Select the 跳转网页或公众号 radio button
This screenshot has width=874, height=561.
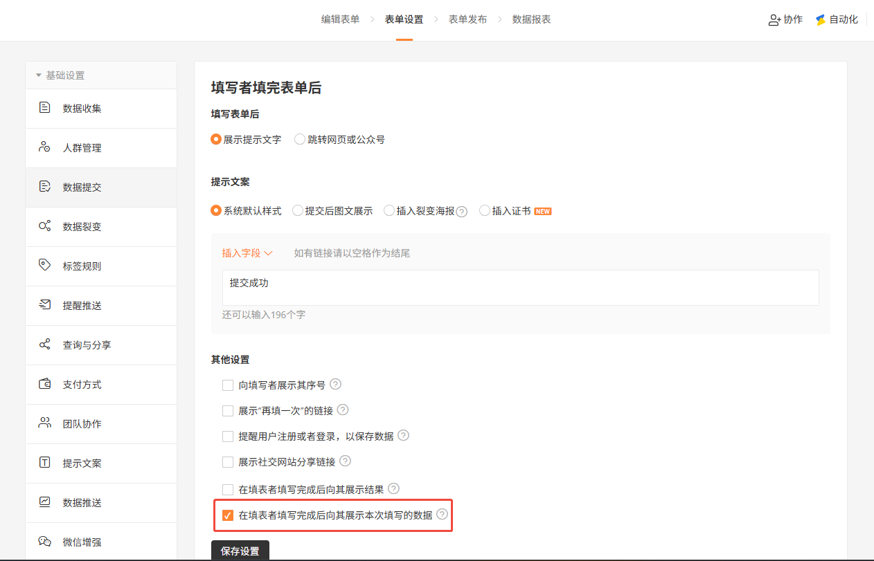tap(300, 139)
